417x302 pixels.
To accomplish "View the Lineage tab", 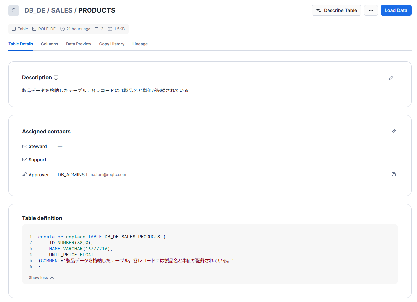I will coord(140,44).
